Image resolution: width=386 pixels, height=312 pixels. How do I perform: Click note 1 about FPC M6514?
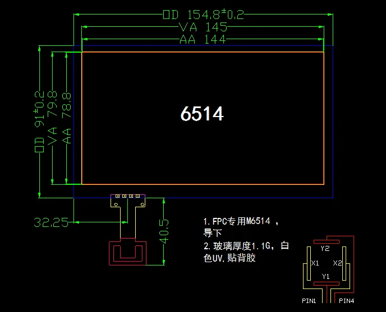(241, 227)
